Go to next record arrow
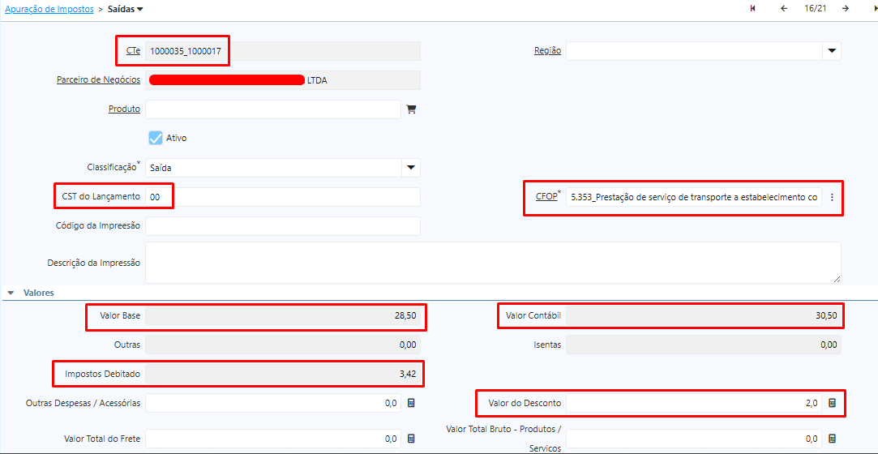Screen dimensions: 878x454 [x=846, y=9]
